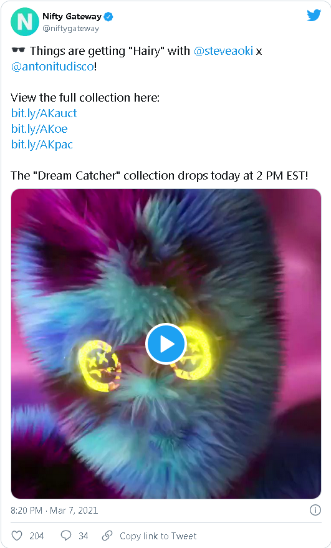Open the tweet info circle icon
This screenshot has width=331, height=548.
[x=315, y=510]
